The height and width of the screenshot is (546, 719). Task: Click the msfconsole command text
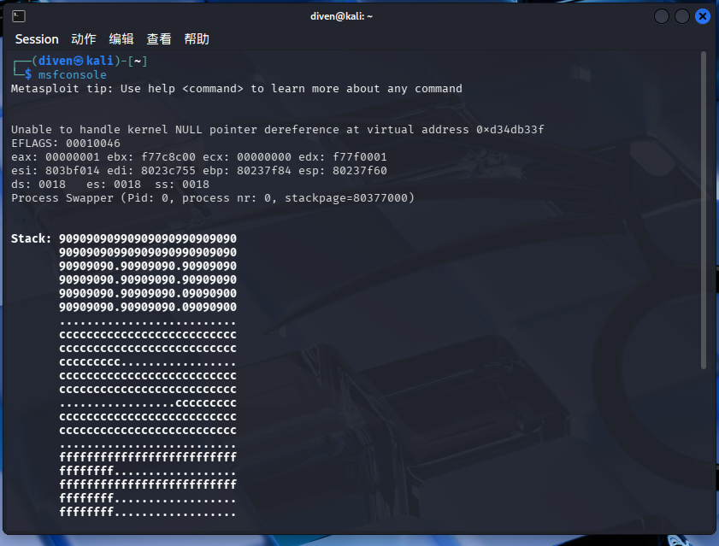pos(73,75)
